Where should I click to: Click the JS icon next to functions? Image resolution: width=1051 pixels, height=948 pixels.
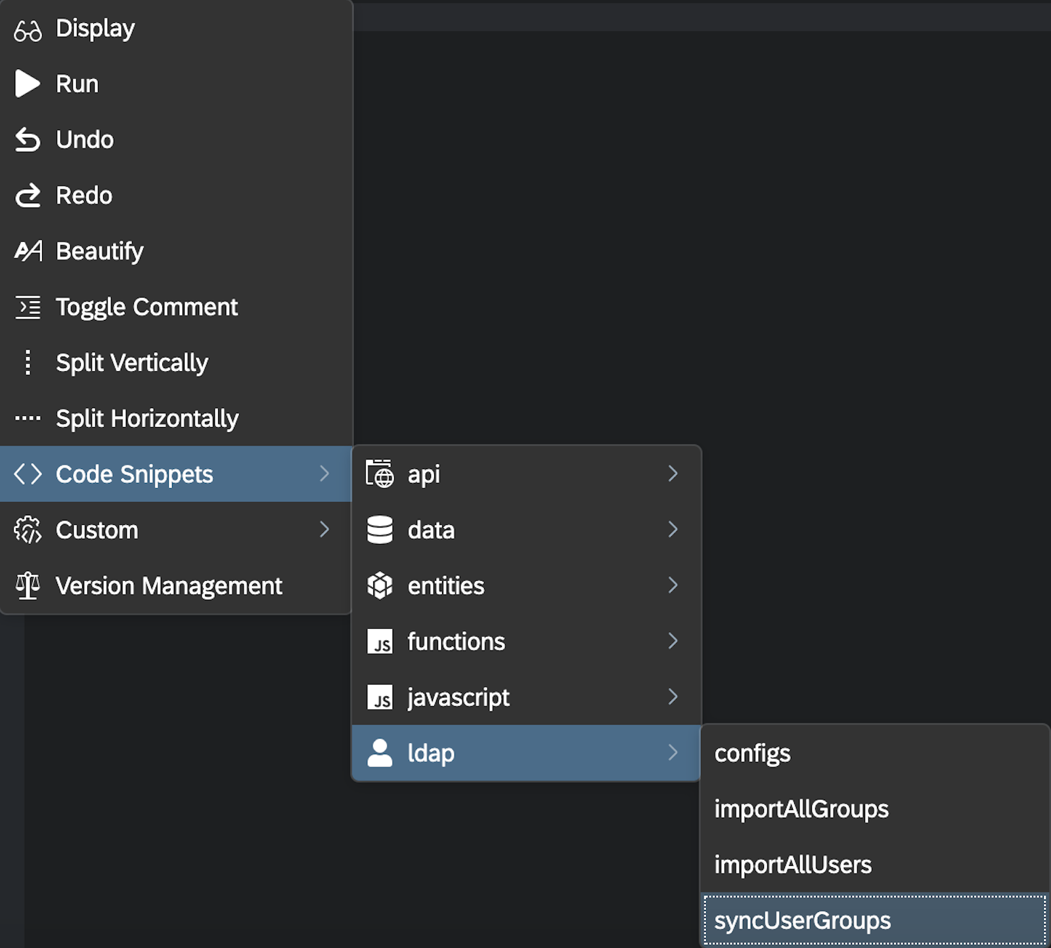[380, 641]
